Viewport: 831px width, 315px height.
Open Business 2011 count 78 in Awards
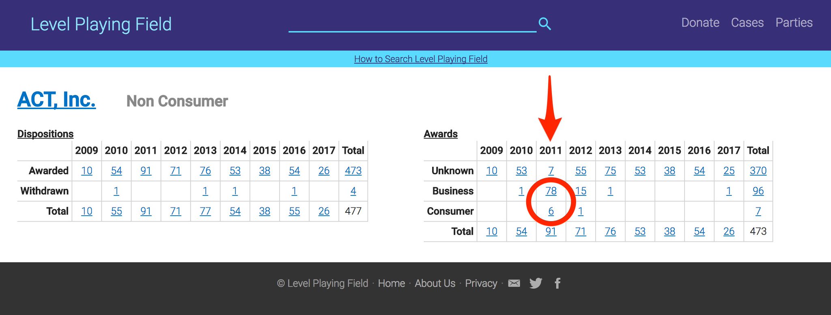coord(551,191)
